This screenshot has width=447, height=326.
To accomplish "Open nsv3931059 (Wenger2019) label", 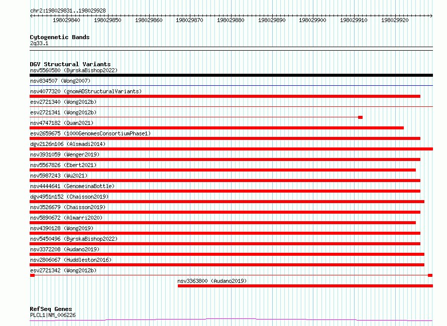I will (x=65, y=154).
